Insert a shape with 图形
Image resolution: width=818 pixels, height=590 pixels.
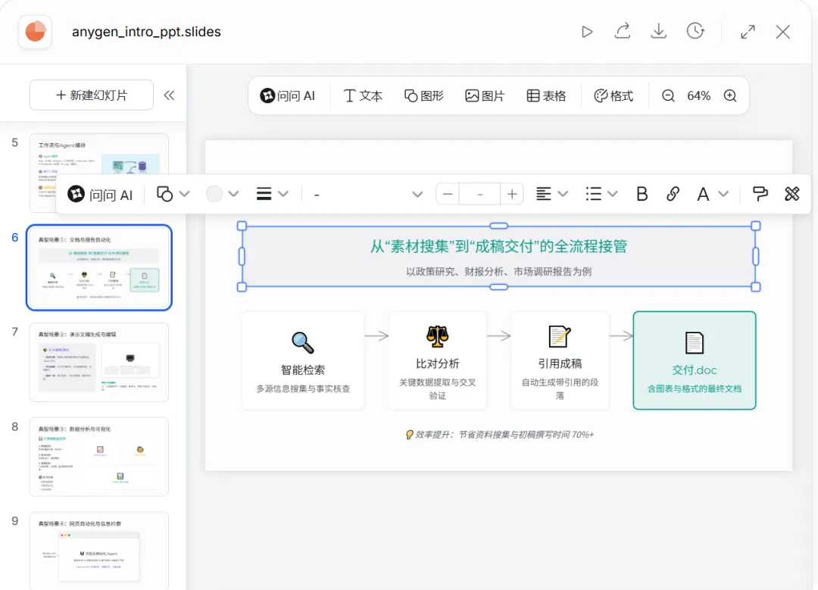pyautogui.click(x=423, y=96)
